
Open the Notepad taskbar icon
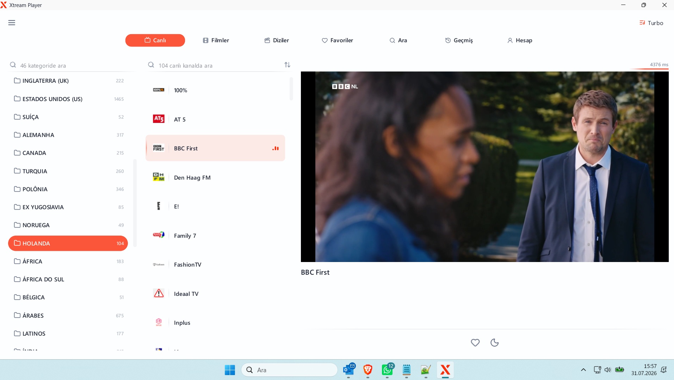pos(407,370)
